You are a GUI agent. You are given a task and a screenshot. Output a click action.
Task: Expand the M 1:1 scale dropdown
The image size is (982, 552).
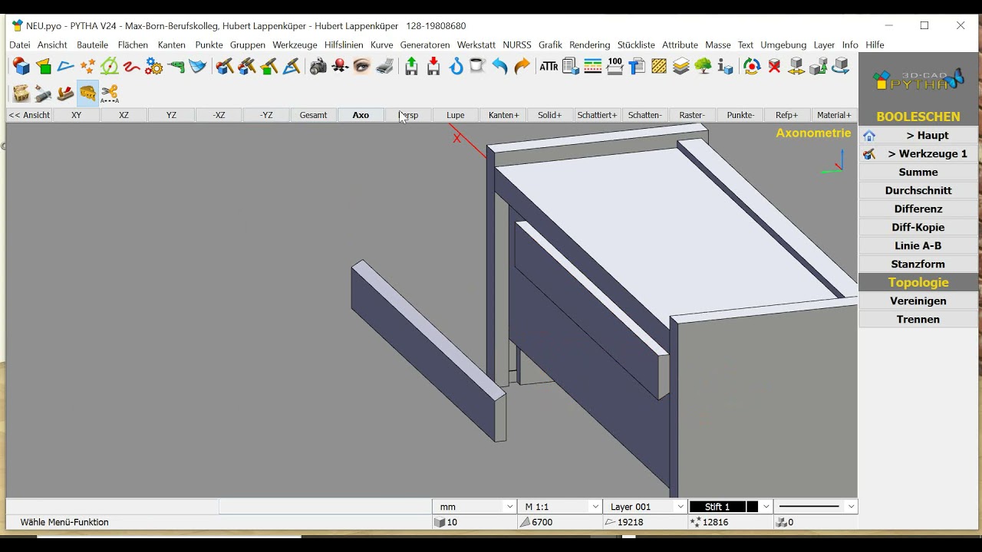[x=595, y=507]
